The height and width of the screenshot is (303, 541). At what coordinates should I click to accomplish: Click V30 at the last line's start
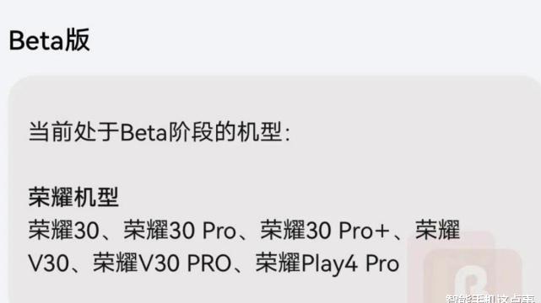tap(48, 263)
